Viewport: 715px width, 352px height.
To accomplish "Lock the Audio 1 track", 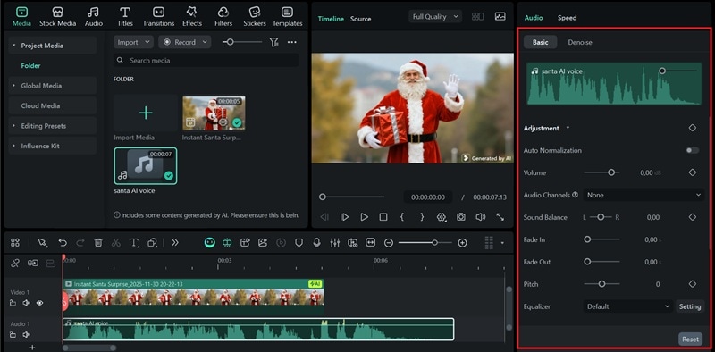I will (x=13, y=335).
